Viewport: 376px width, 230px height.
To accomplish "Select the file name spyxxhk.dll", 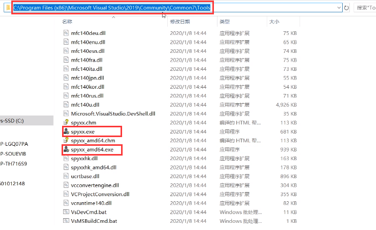I will tap(84, 159).
